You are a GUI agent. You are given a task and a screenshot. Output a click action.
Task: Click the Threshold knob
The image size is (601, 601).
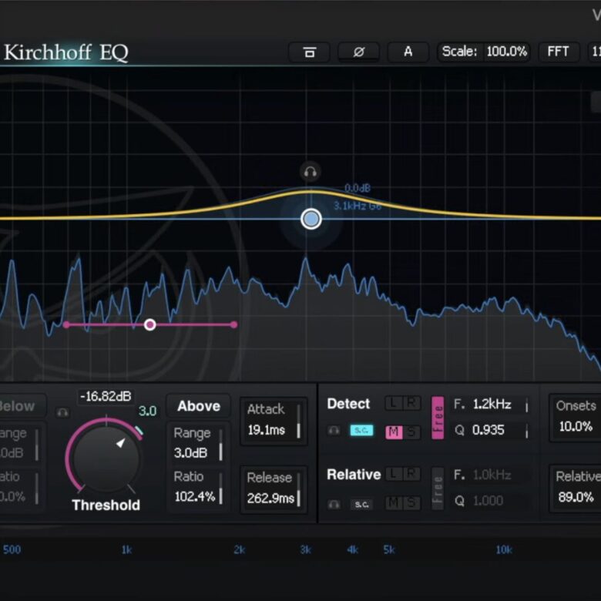click(106, 456)
